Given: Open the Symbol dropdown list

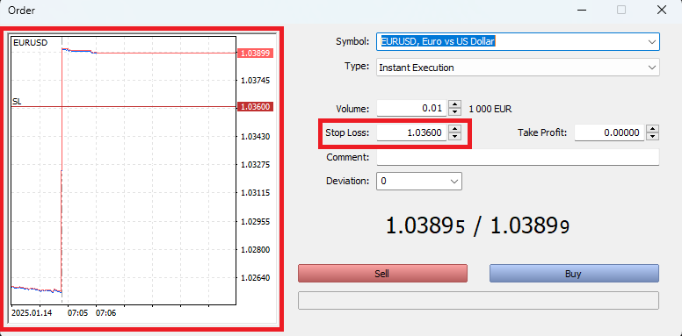Looking at the screenshot, I should tap(651, 42).
